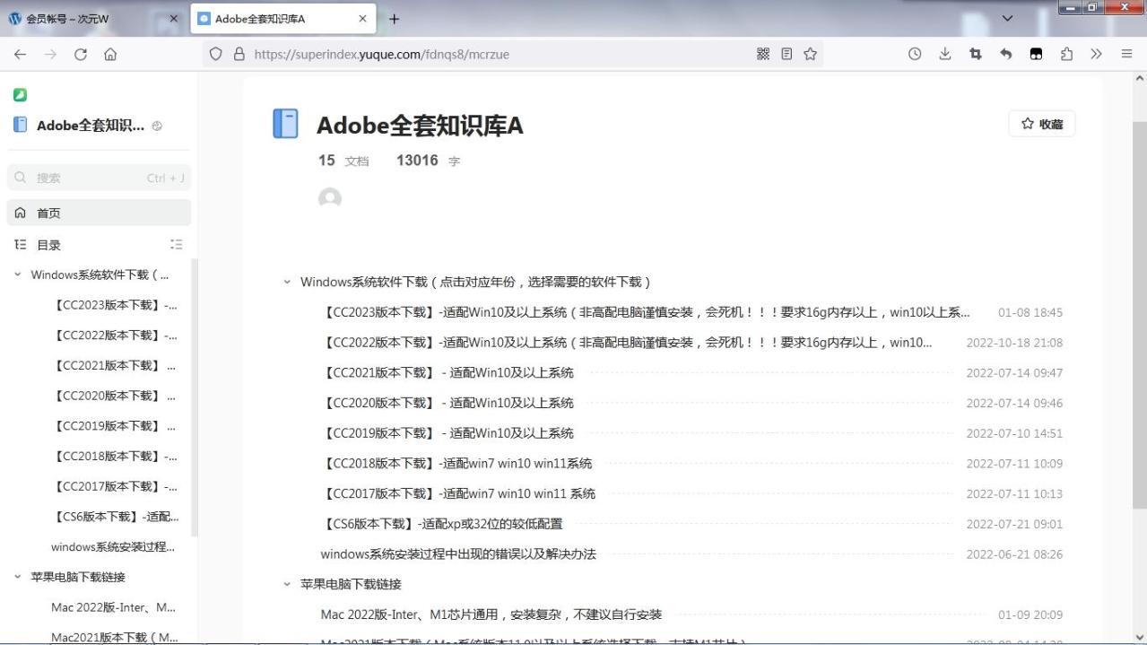Select sidebar item 【CC2017版本下载】
Screen dimensions: 1147x645
click(115, 486)
